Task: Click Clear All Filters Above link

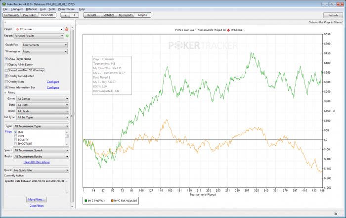Action: [x=37, y=162]
